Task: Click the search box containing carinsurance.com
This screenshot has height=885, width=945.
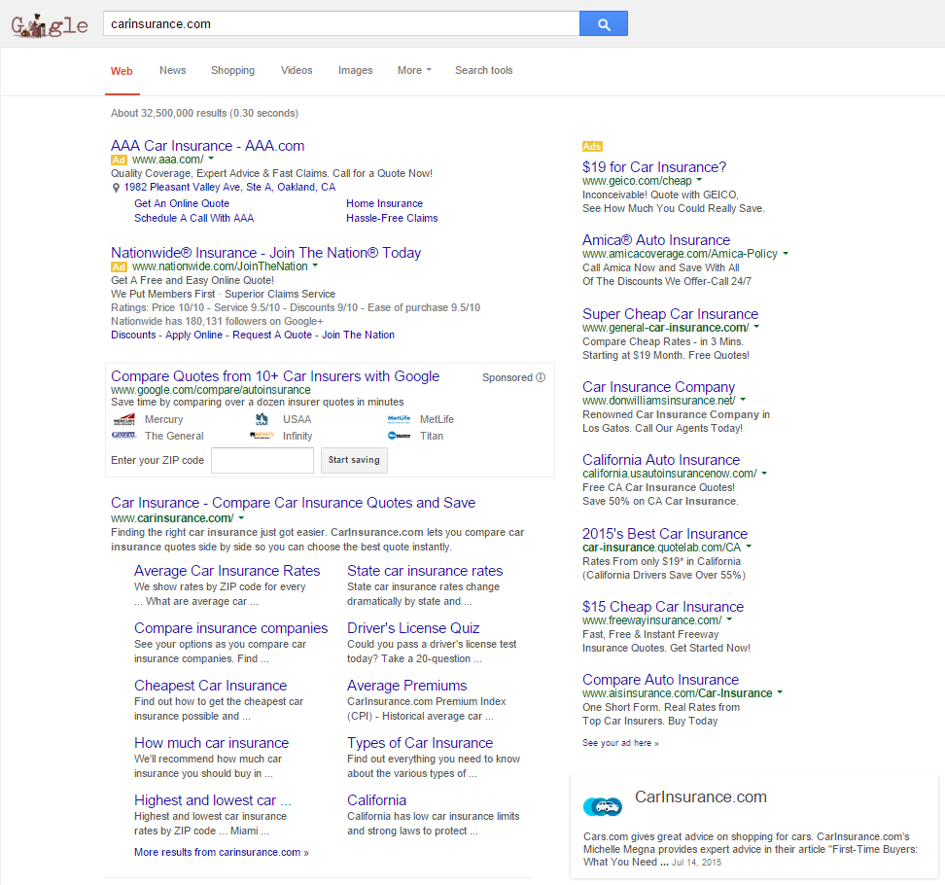Action: tap(341, 23)
